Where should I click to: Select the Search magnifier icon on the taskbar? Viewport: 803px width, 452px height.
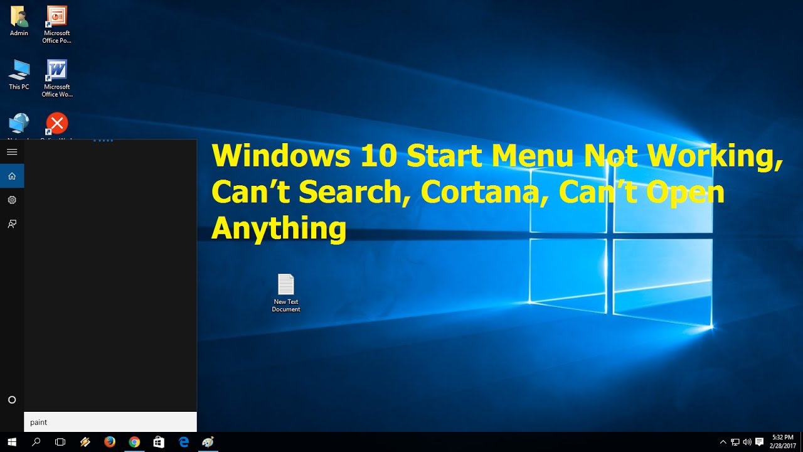click(36, 442)
